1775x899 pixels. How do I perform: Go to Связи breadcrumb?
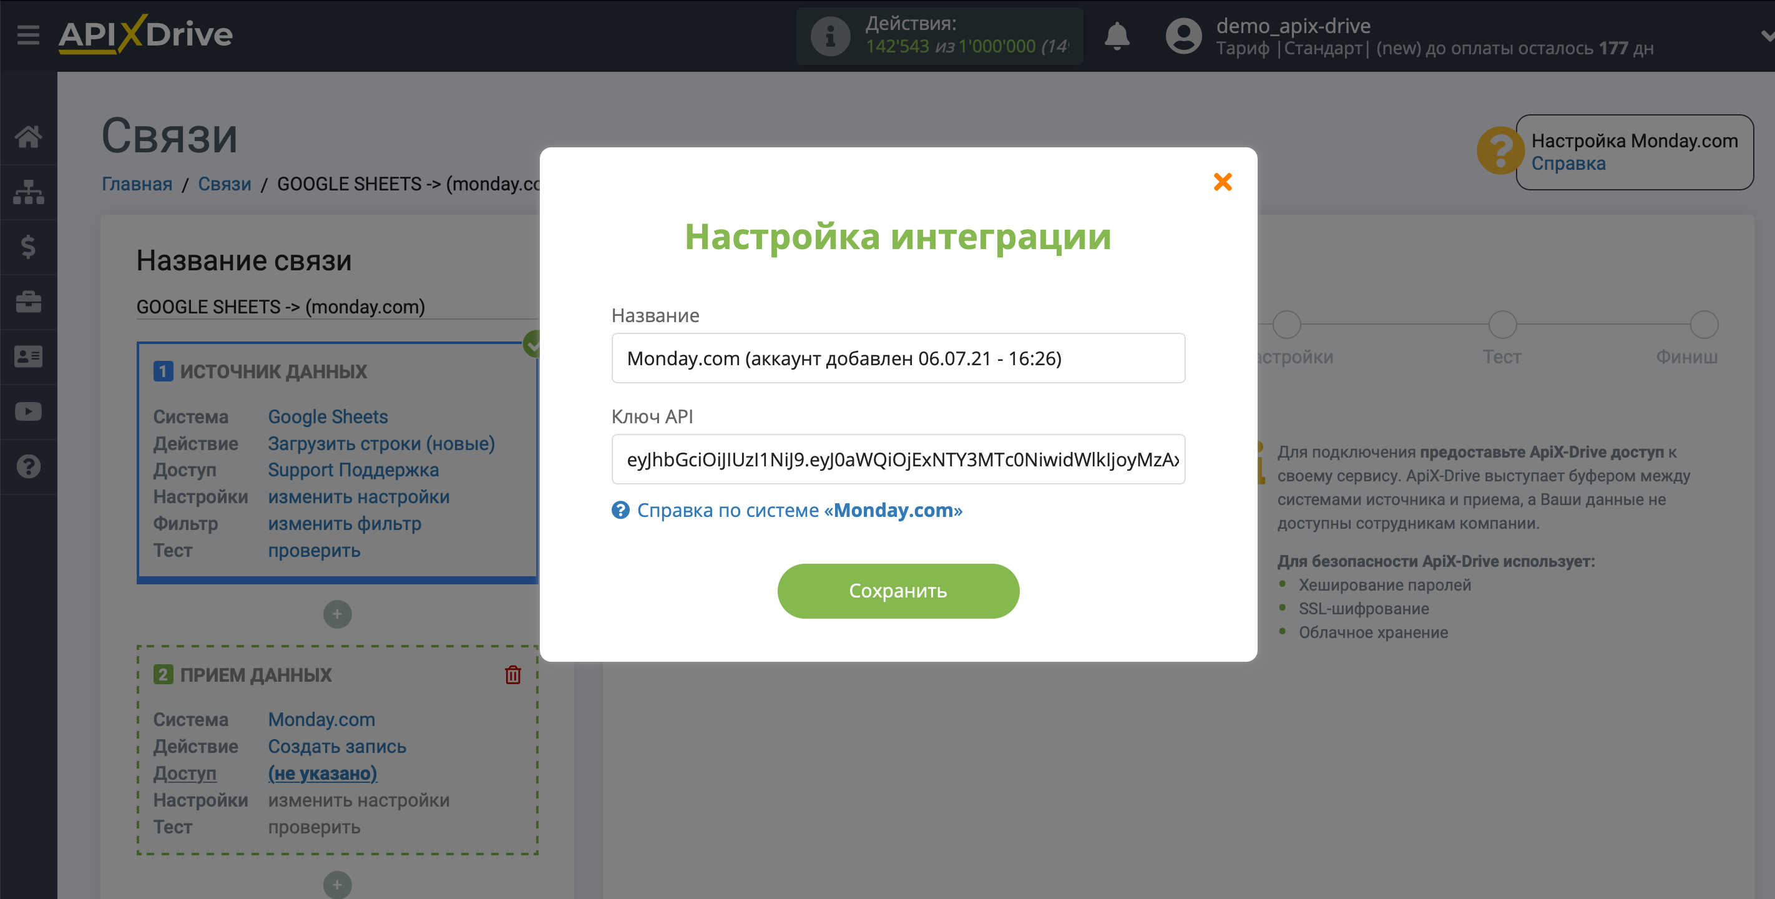click(225, 184)
